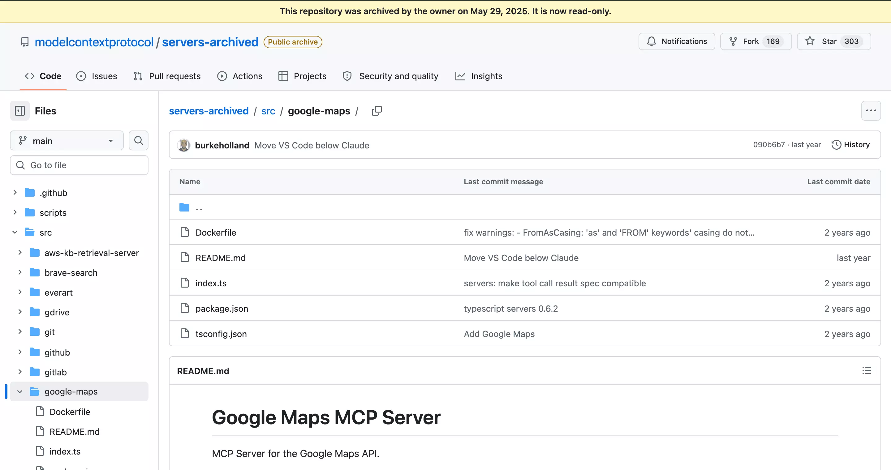Click the file icon beside tsconfig.json row
The height and width of the screenshot is (470, 891).
(x=185, y=334)
